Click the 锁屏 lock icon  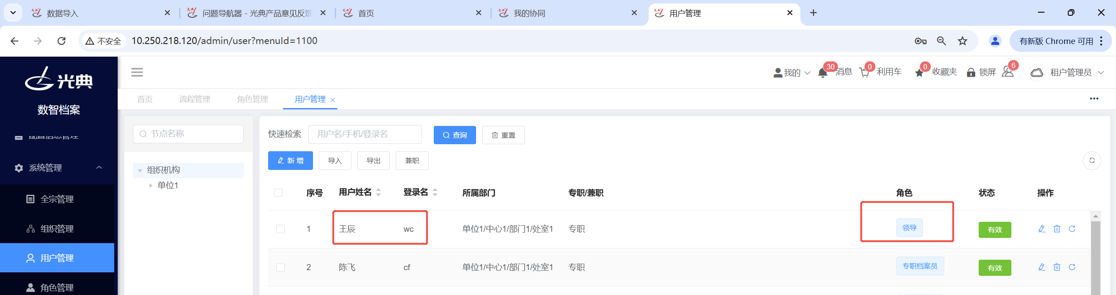point(971,73)
